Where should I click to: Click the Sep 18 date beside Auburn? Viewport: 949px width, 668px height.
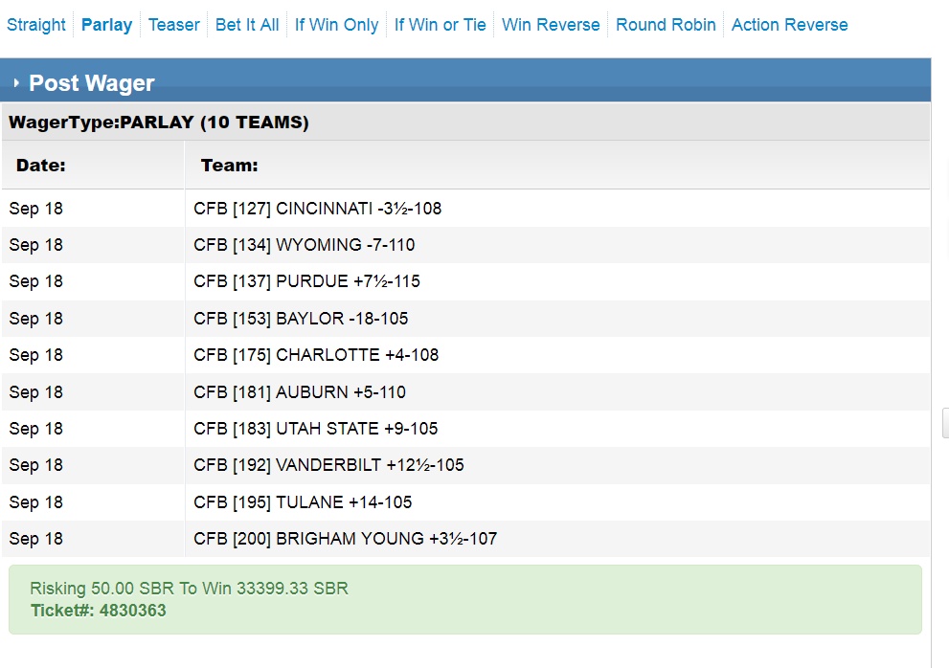pos(35,392)
